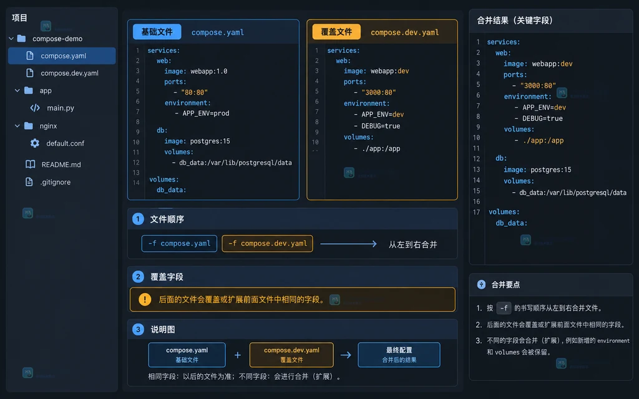Click the -f inline code tag in 合并要点
Viewport: 639px width, 399px height.
point(504,308)
